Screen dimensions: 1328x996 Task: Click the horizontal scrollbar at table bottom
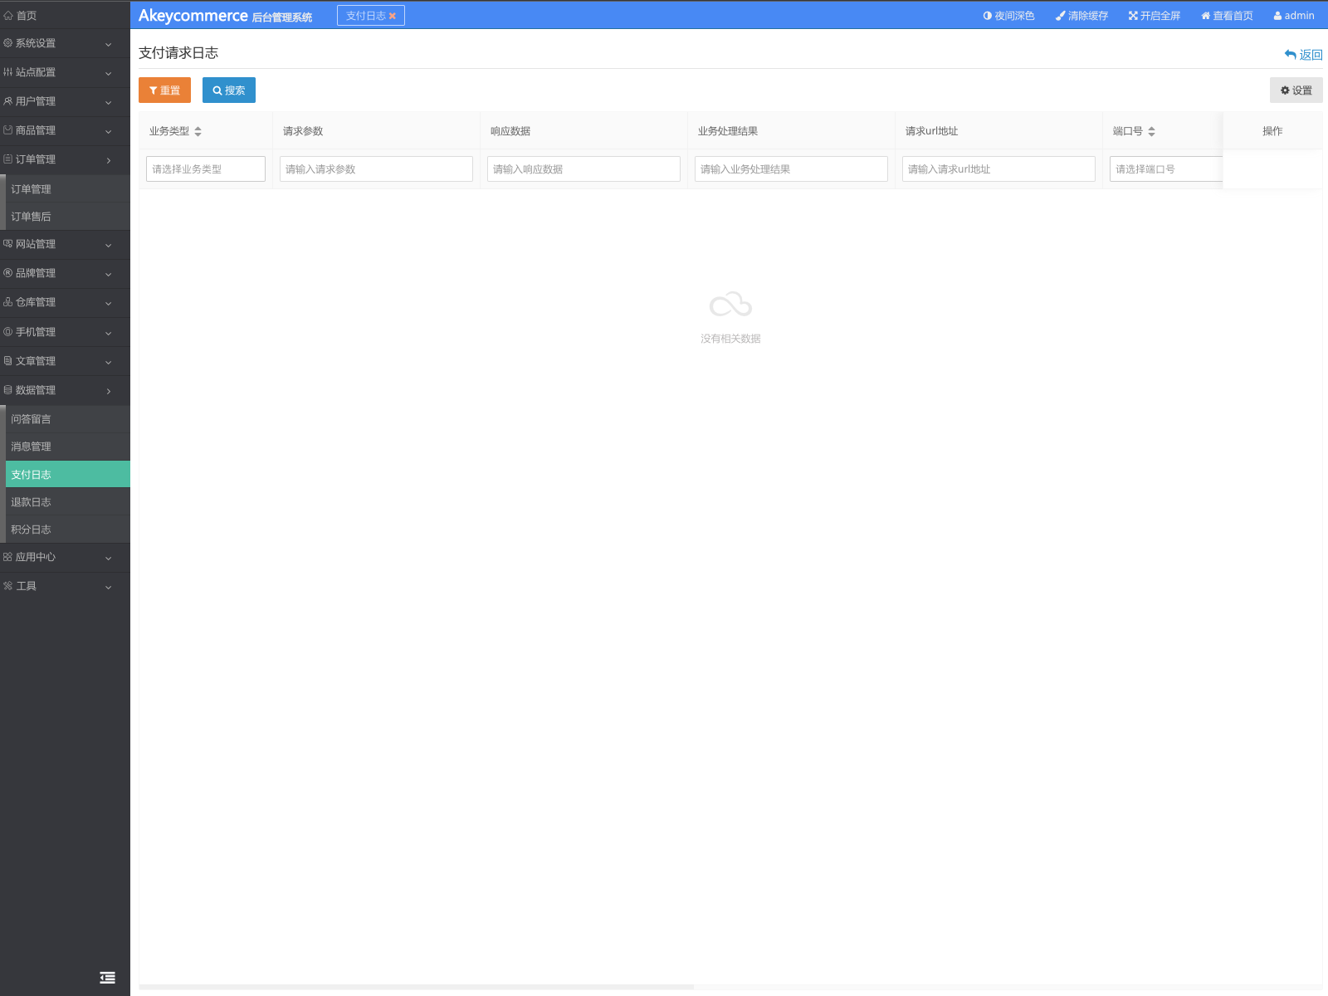click(417, 987)
